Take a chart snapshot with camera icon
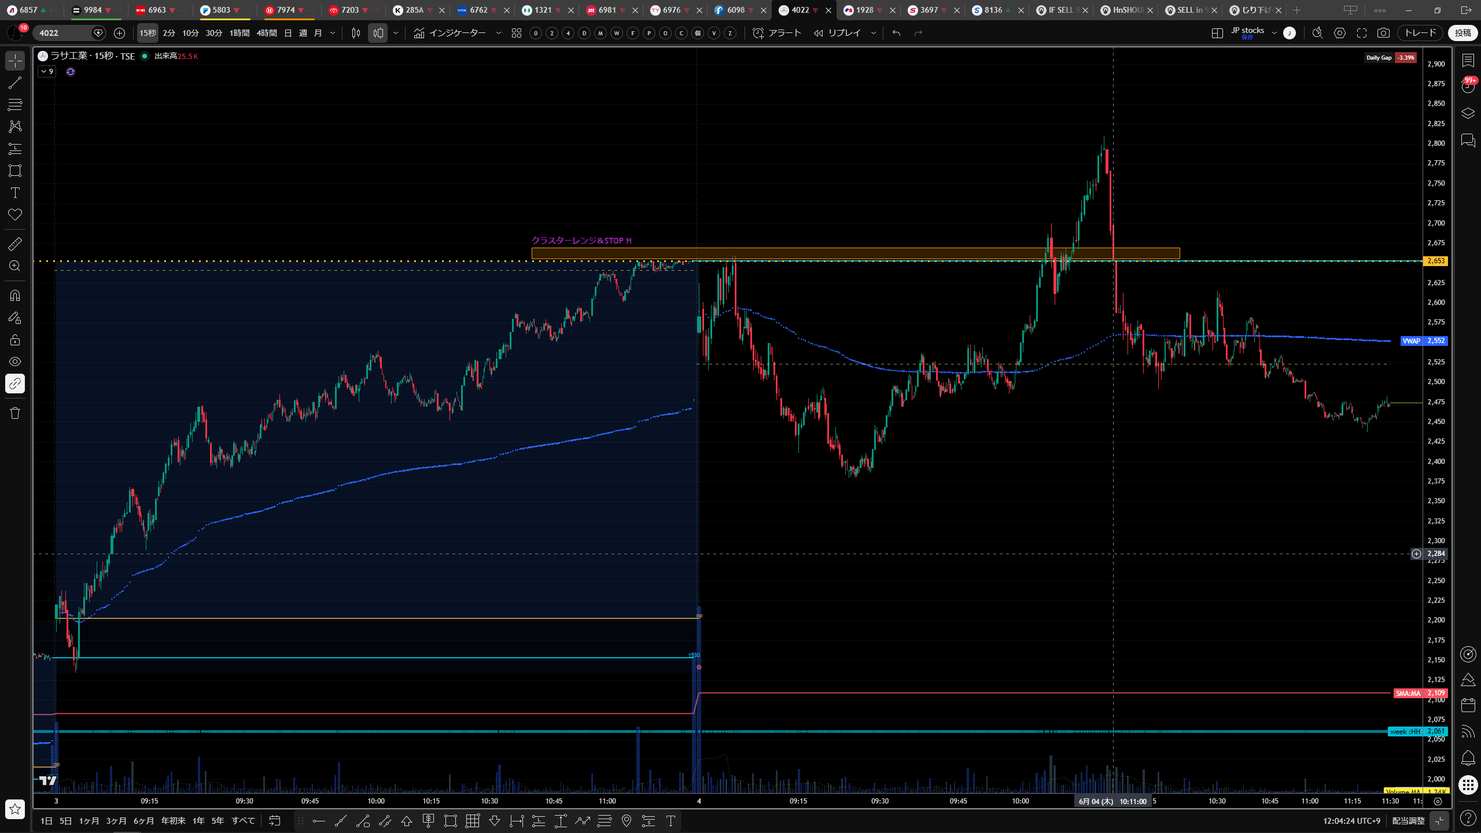Viewport: 1481px width, 833px height. coord(1383,33)
